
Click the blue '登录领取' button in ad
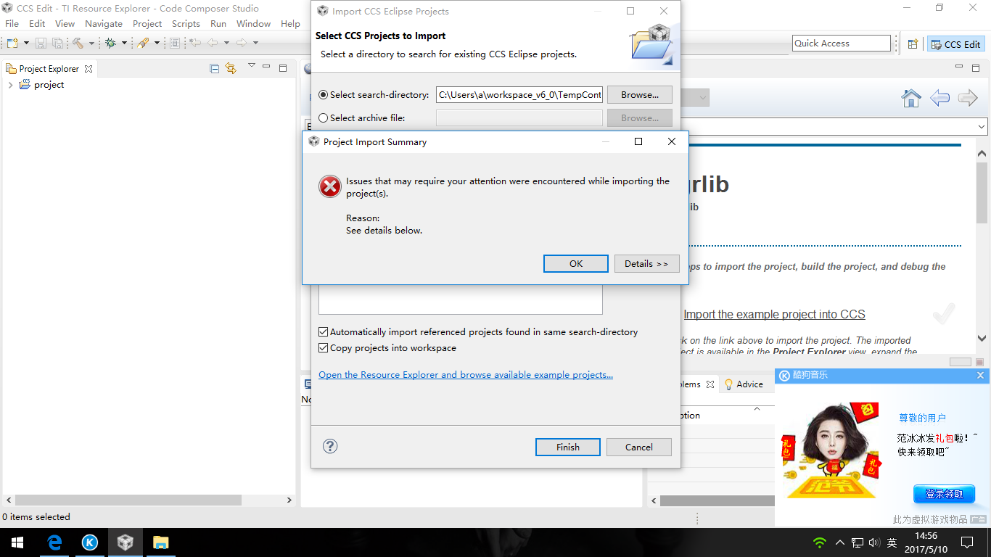(x=944, y=494)
